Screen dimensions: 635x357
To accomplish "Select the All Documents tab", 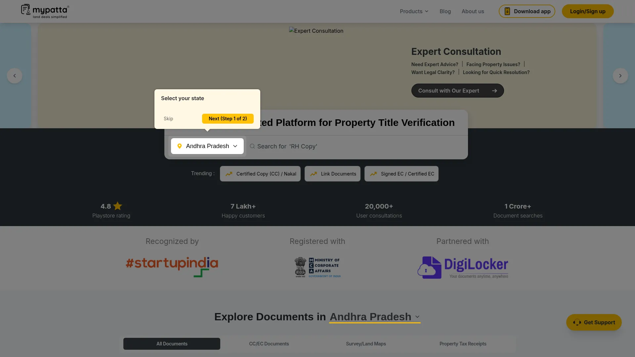I will 172,344.
